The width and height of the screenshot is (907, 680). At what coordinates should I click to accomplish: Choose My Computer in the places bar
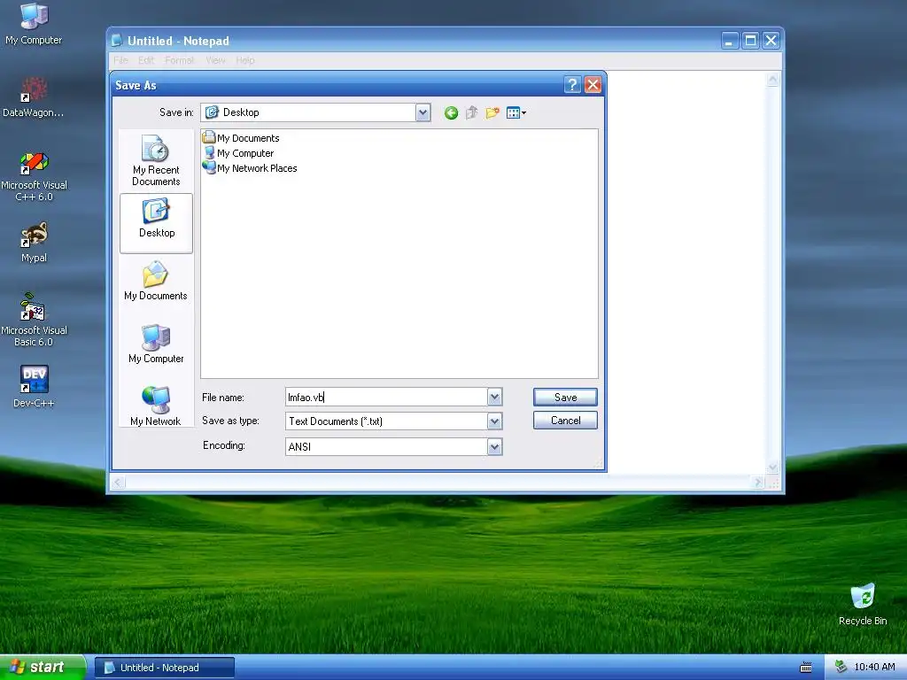click(x=156, y=344)
